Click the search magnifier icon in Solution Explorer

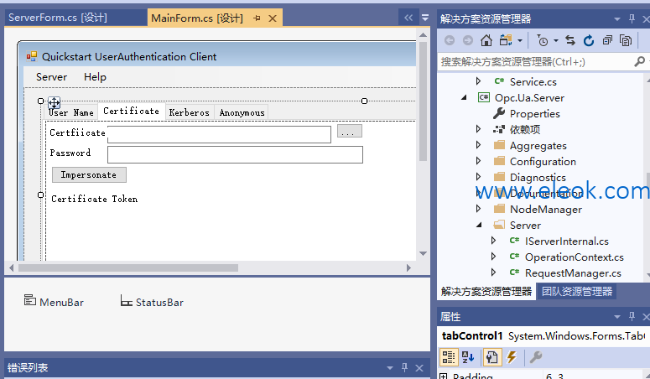(x=639, y=62)
